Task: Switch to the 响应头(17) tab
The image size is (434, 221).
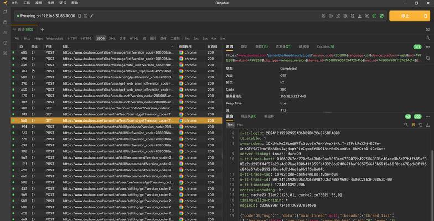Action: (x=248, y=116)
